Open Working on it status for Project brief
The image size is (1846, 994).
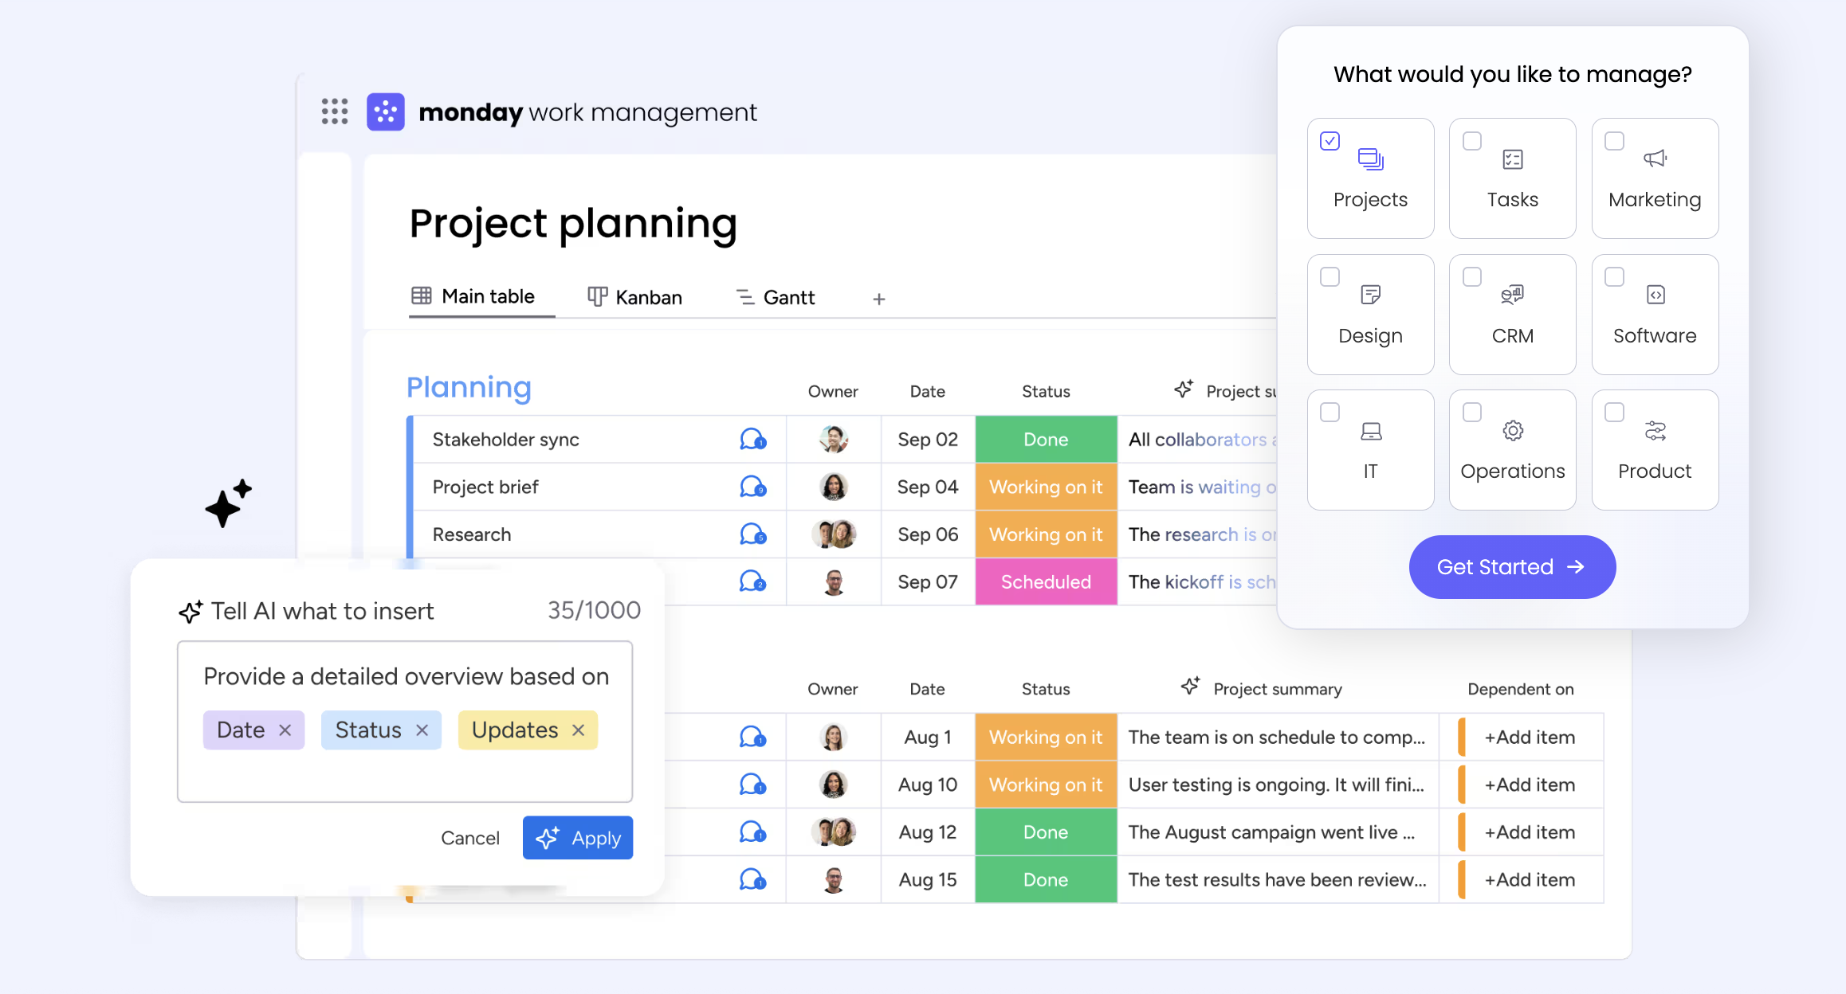click(1046, 487)
